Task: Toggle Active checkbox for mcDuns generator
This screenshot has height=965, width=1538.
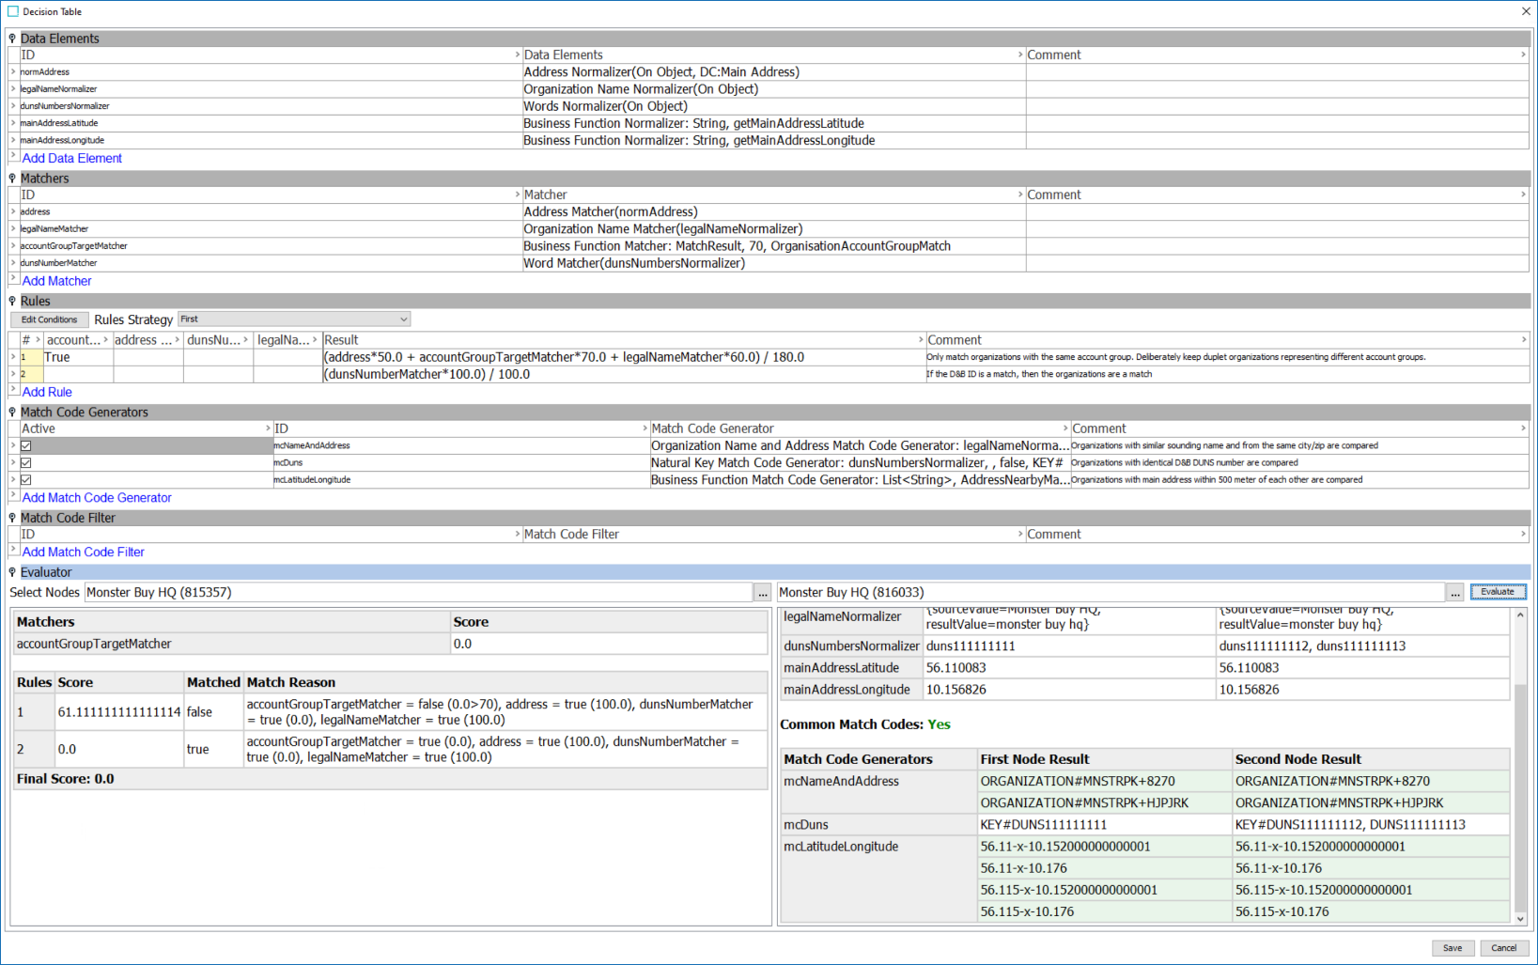Action: point(26,463)
